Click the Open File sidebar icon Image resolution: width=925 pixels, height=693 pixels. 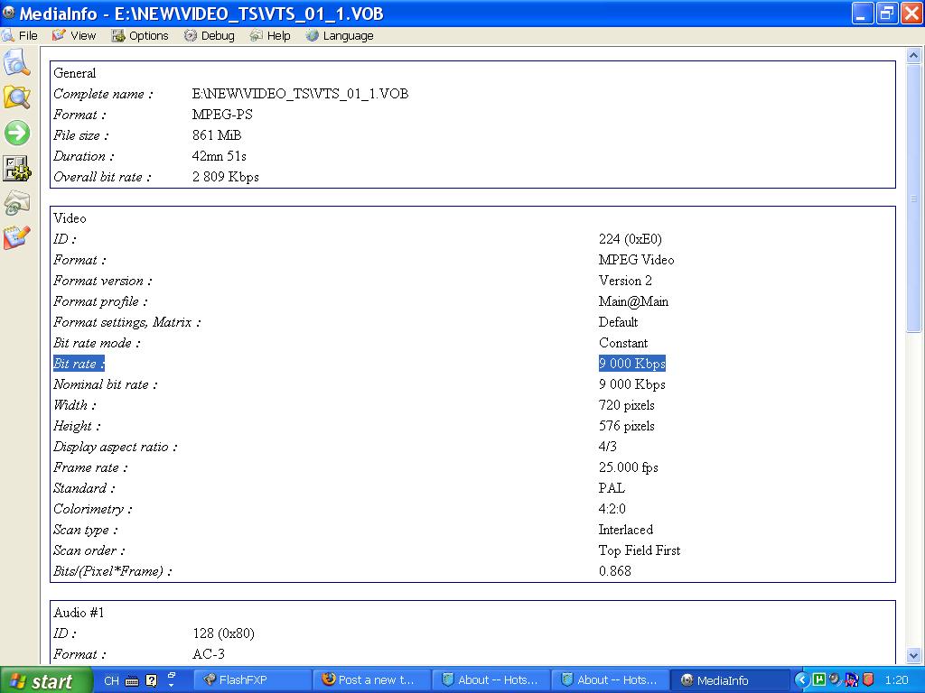[16, 62]
